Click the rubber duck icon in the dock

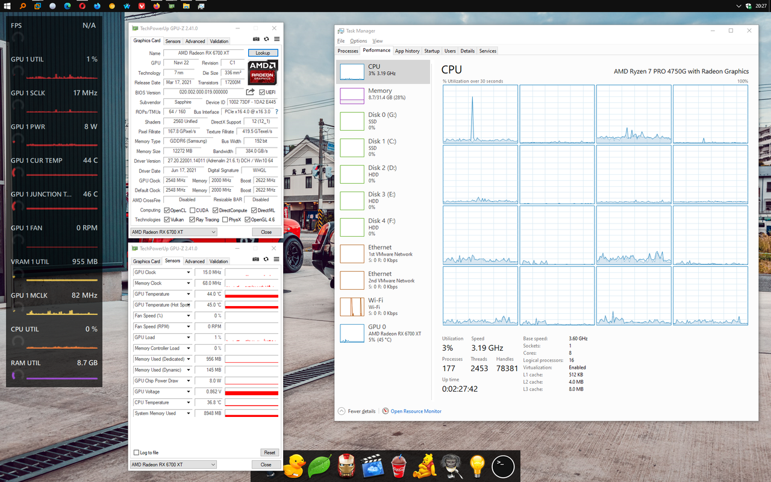[295, 465]
